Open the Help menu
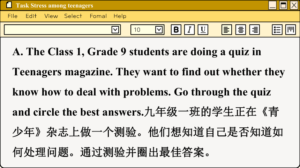The image size is (300, 168). pos(120,16)
